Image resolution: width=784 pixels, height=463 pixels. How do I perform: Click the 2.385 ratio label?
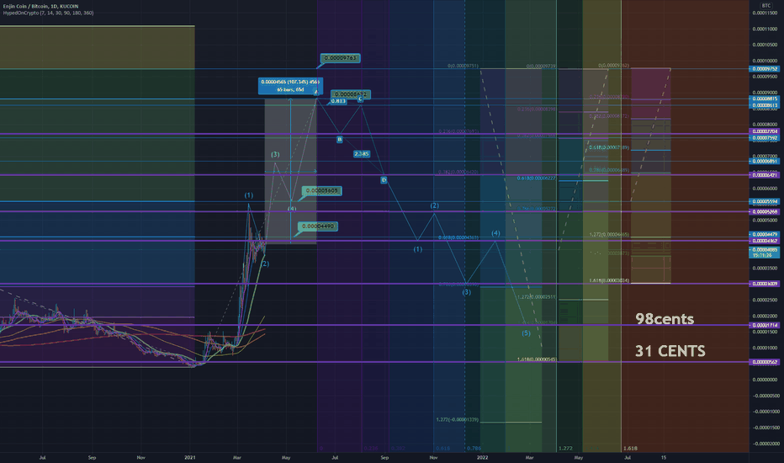coord(362,154)
